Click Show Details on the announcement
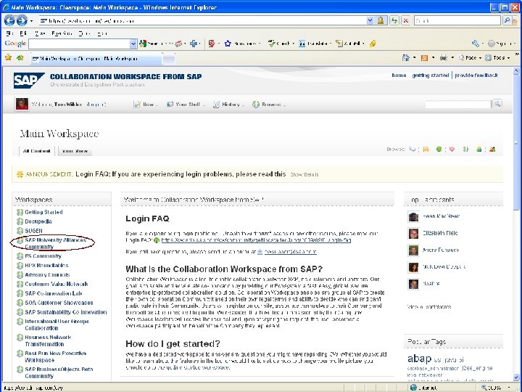Image resolution: width=522 pixels, height=392 pixels. coord(304,175)
